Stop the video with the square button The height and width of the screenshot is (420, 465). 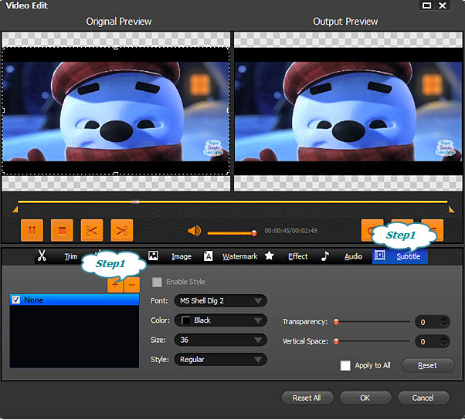(x=62, y=230)
